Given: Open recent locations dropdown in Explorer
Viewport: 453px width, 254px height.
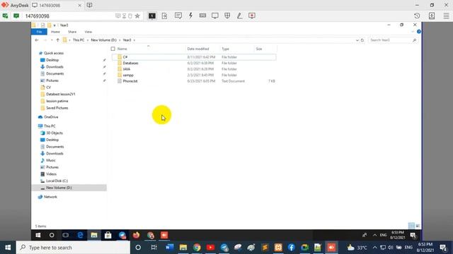Looking at the screenshot, I should point(52,40).
